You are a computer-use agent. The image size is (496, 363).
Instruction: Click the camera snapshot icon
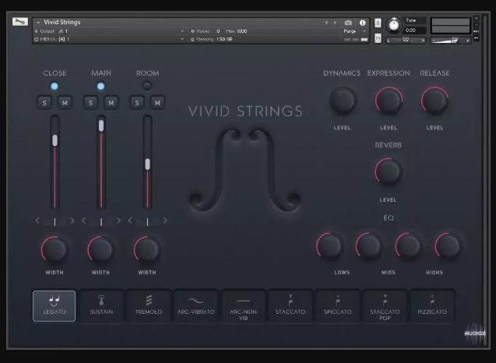point(348,23)
